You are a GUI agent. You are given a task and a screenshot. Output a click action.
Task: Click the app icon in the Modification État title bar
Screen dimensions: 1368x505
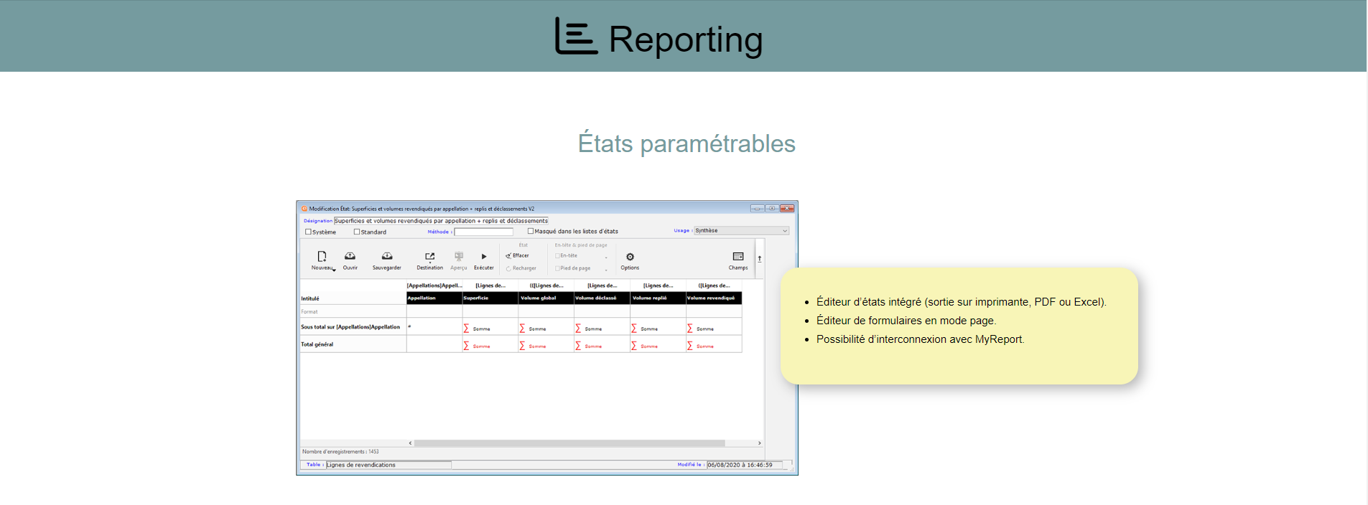click(x=304, y=209)
